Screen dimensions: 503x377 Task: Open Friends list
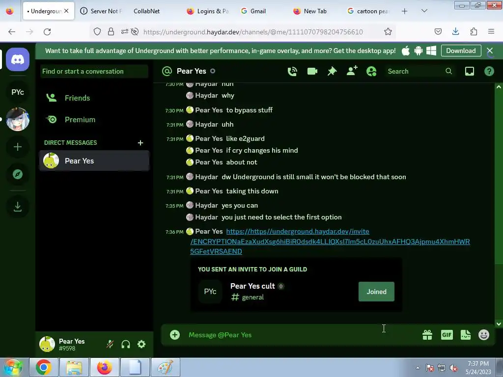[94, 98]
